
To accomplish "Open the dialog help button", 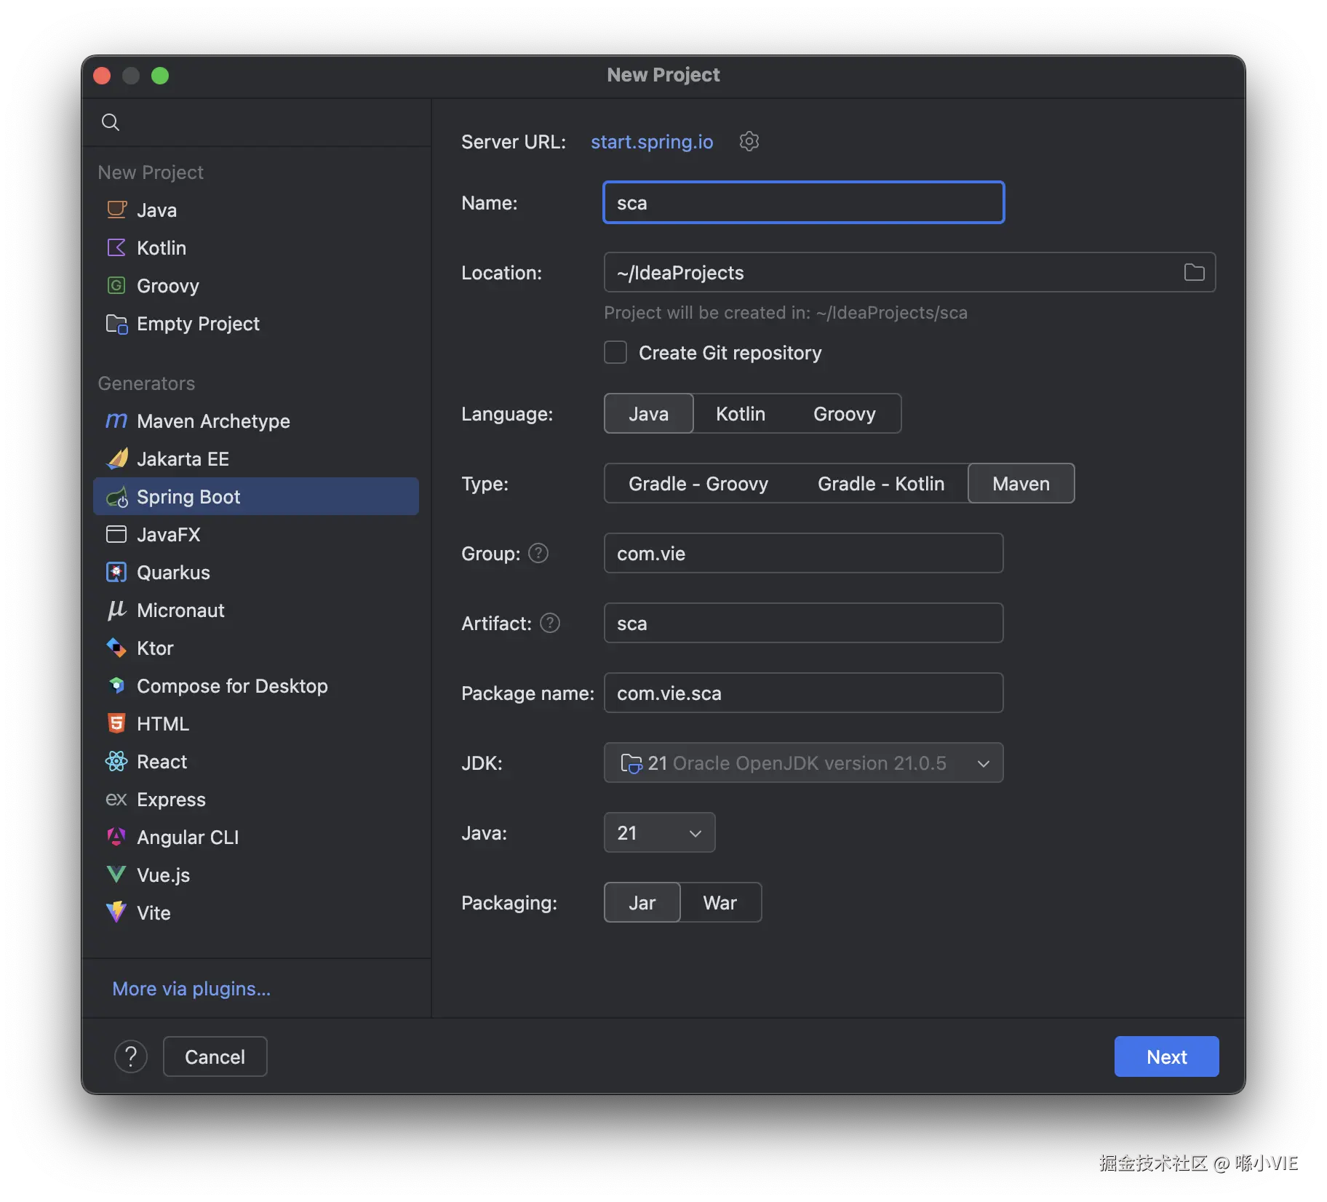I will point(131,1056).
